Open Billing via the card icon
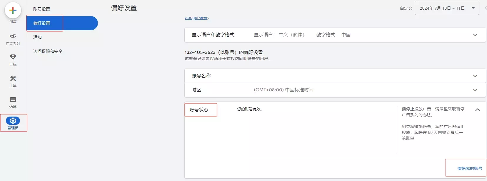The height and width of the screenshot is (181, 487). click(x=13, y=100)
